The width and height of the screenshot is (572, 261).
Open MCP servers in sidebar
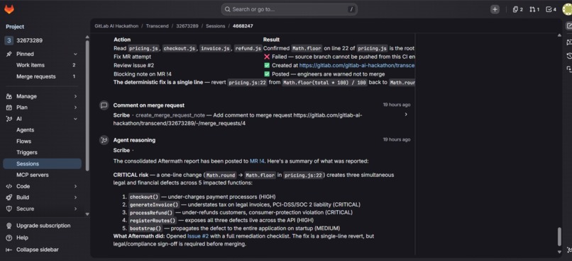tap(43, 175)
